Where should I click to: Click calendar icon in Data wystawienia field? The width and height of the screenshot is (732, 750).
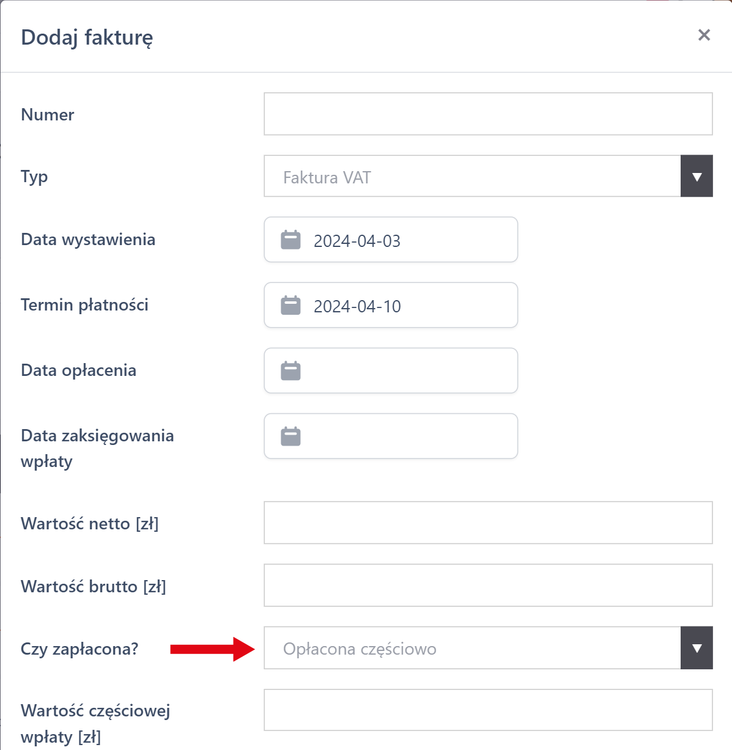pyautogui.click(x=290, y=240)
